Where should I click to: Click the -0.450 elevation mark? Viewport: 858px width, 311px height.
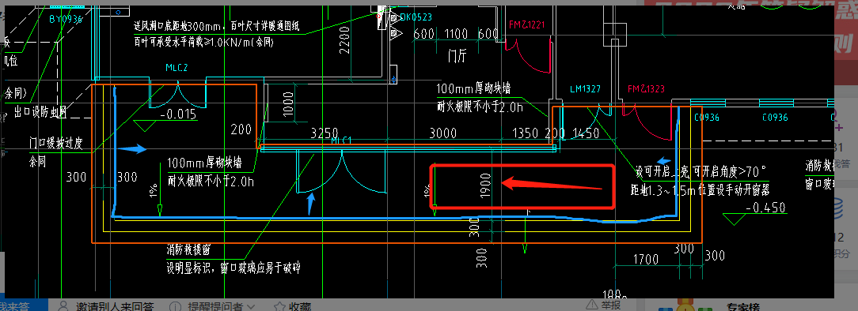pyautogui.click(x=767, y=208)
